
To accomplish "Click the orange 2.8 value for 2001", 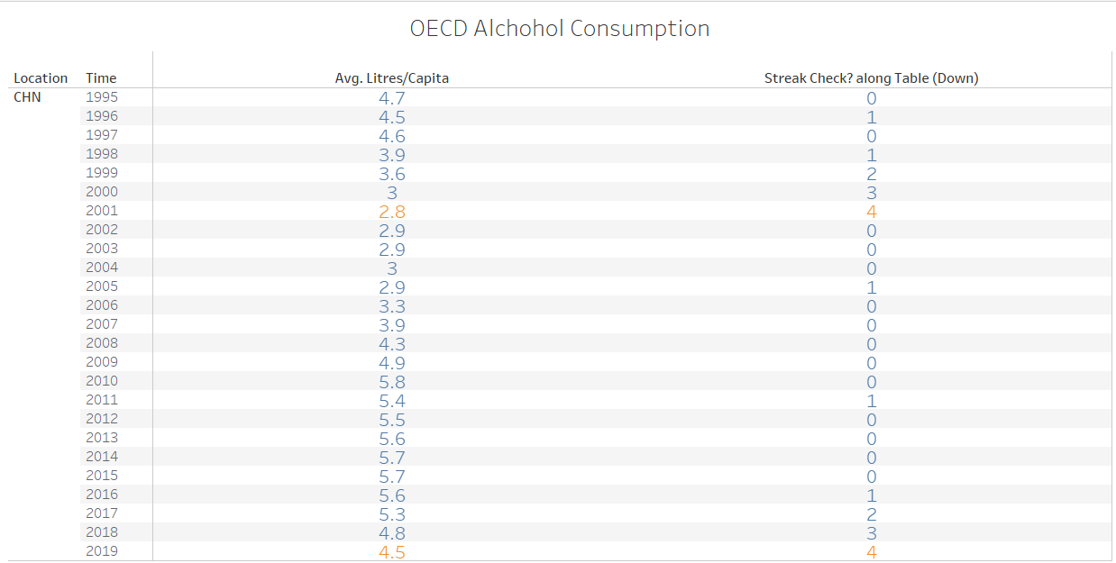I will coord(392,212).
